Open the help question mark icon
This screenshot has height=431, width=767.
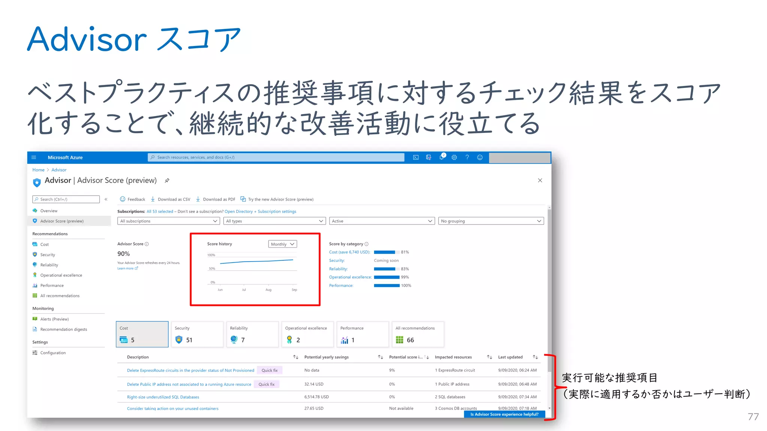point(467,158)
